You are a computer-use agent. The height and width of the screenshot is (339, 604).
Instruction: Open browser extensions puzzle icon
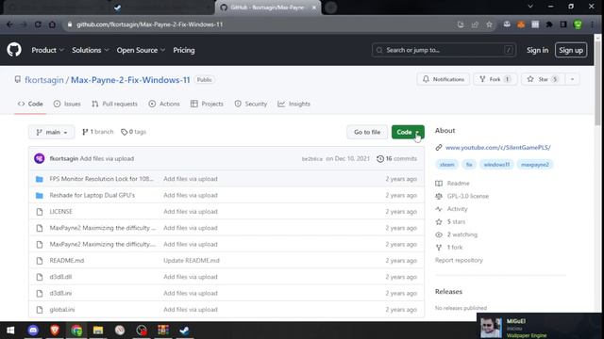(549, 24)
